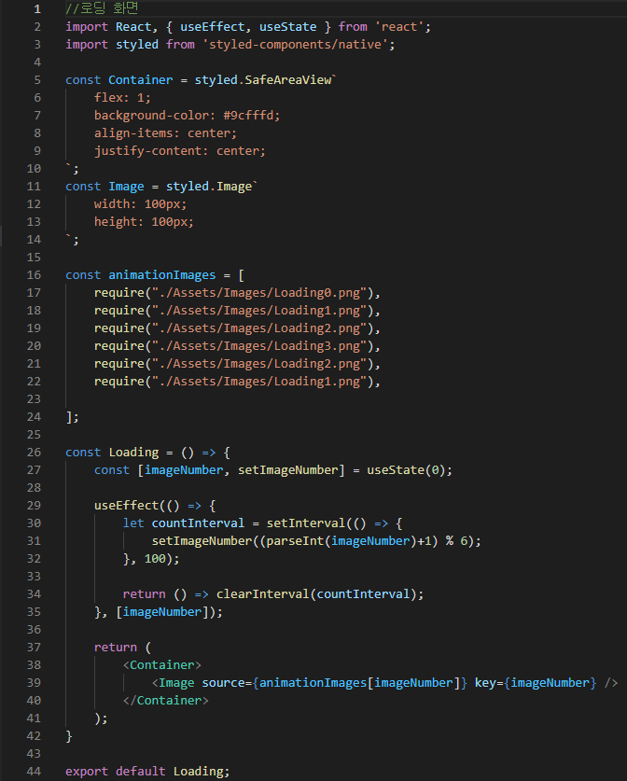This screenshot has width=627, height=781.
Task: Click the useState(0) call
Action: pyautogui.click(x=407, y=470)
